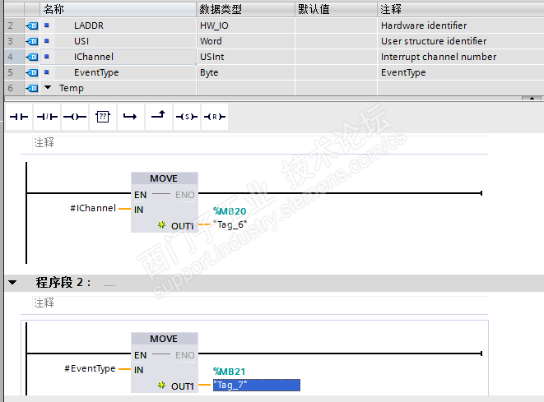
Task: Click the 名称 column header
Action: 118,9
